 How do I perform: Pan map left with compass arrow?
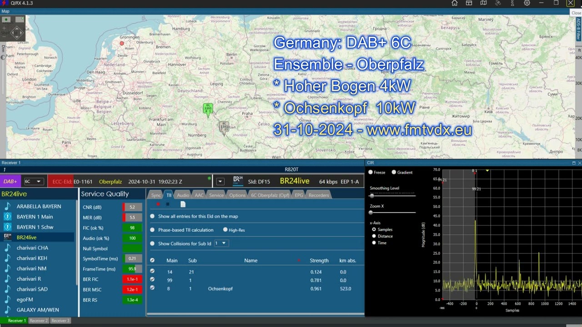(12, 33)
